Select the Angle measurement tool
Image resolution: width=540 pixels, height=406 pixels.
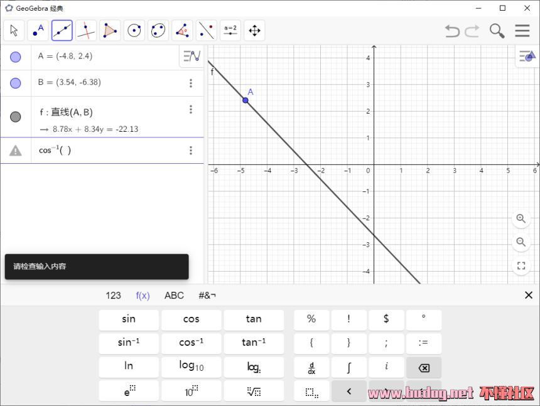(182, 30)
